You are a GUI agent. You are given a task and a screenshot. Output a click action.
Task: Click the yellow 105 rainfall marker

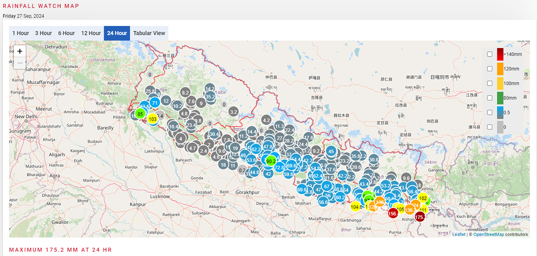click(x=400, y=209)
